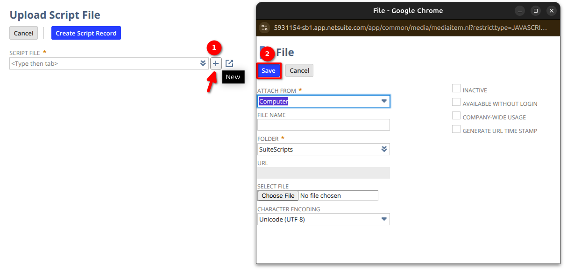Click the site info icon in address bar
The width and height of the screenshot is (567, 271).
click(265, 28)
